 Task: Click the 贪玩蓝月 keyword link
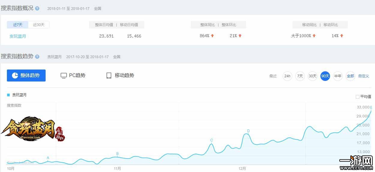[18, 36]
